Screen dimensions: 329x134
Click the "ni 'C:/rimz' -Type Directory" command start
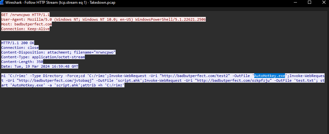point(32,76)
